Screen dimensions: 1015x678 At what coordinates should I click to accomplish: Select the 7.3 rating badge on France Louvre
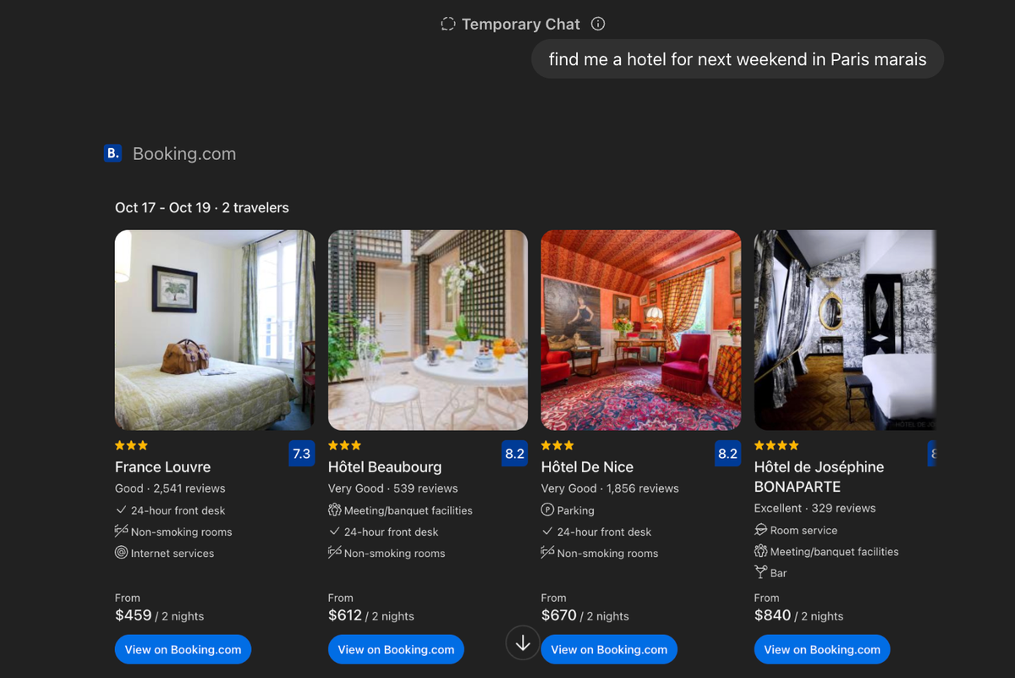click(x=302, y=453)
